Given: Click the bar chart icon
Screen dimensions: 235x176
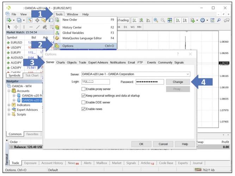Looking at the screenshot, I should [134, 20].
